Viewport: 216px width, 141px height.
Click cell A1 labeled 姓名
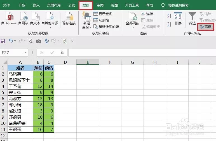[20, 68]
